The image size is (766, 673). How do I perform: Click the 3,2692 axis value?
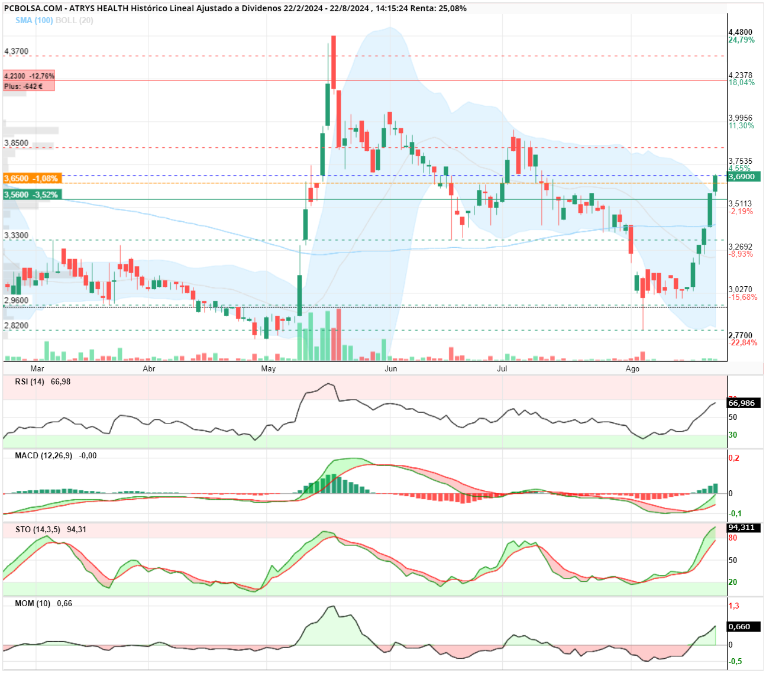tap(741, 247)
